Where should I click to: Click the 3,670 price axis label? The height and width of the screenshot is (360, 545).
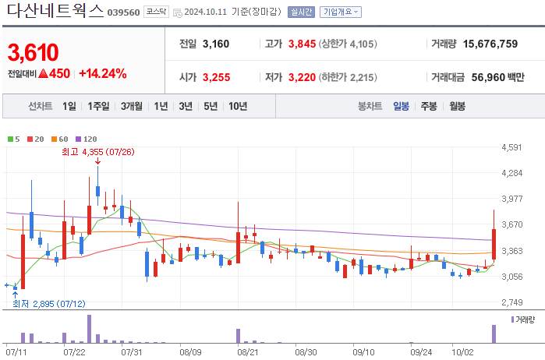click(x=511, y=224)
